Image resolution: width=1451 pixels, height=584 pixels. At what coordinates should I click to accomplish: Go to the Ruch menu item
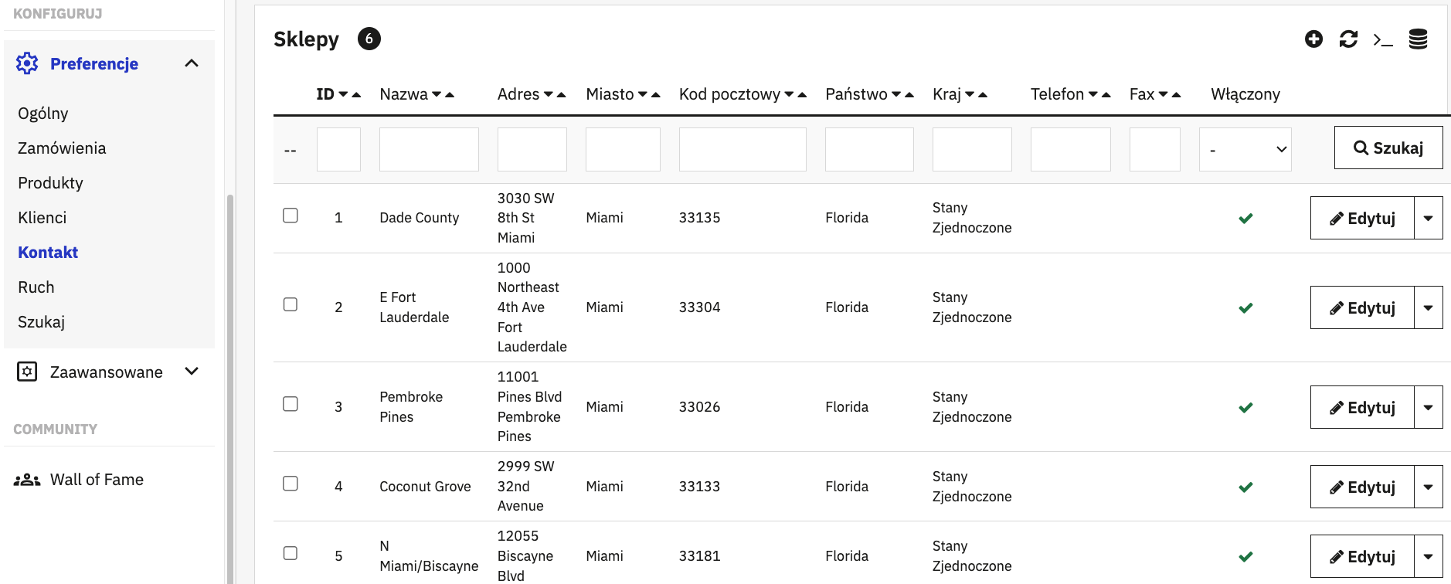coord(36,287)
